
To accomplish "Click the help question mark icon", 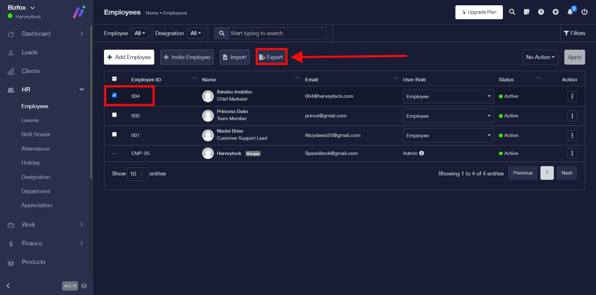I will [84, 286].
